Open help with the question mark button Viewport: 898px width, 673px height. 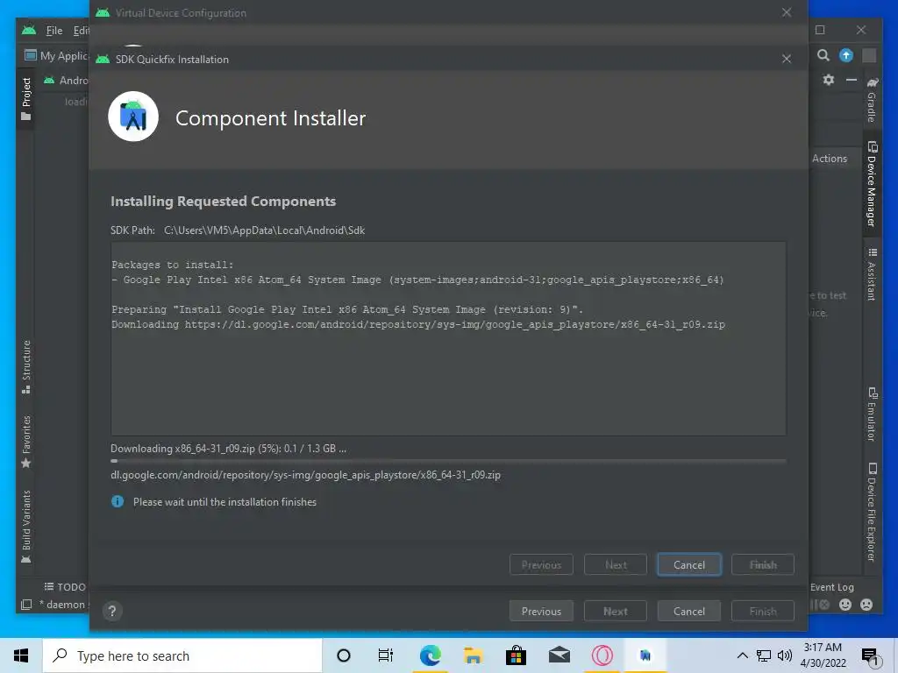[112, 611]
